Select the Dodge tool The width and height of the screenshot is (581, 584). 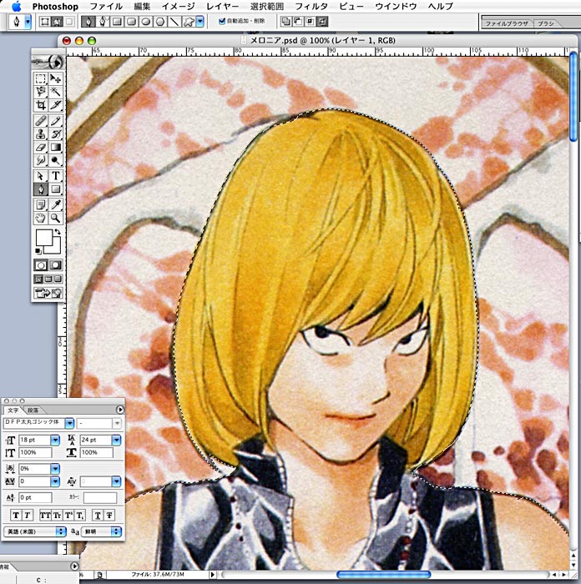tap(56, 160)
